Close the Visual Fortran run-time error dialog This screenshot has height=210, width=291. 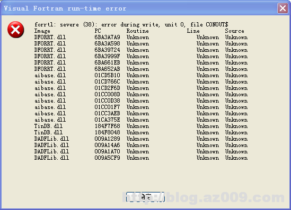point(283,8)
